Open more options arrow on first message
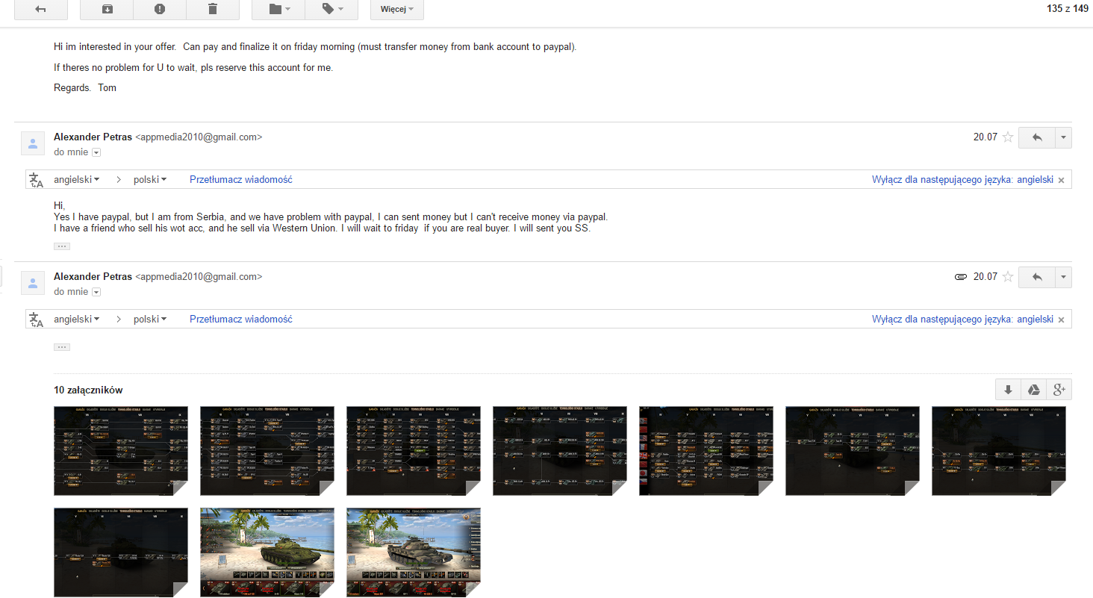Screen dimensions: 1093x598 tap(1063, 137)
